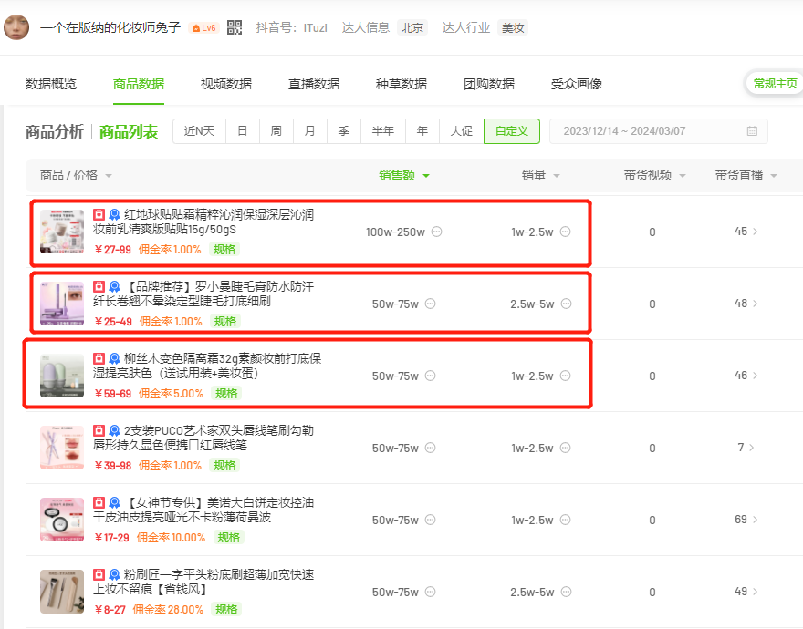
Task: Click red shop icon on PUCO product
Action: 99,430
